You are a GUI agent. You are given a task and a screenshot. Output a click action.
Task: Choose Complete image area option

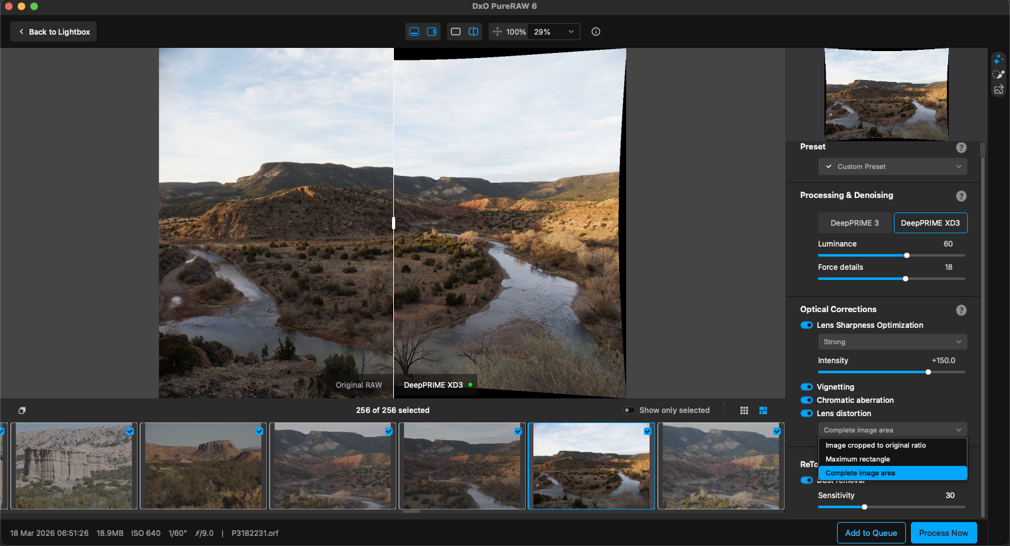click(893, 473)
